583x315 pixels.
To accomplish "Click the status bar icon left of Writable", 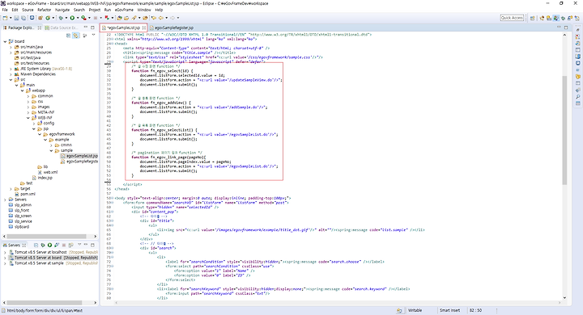I will 399,310.
